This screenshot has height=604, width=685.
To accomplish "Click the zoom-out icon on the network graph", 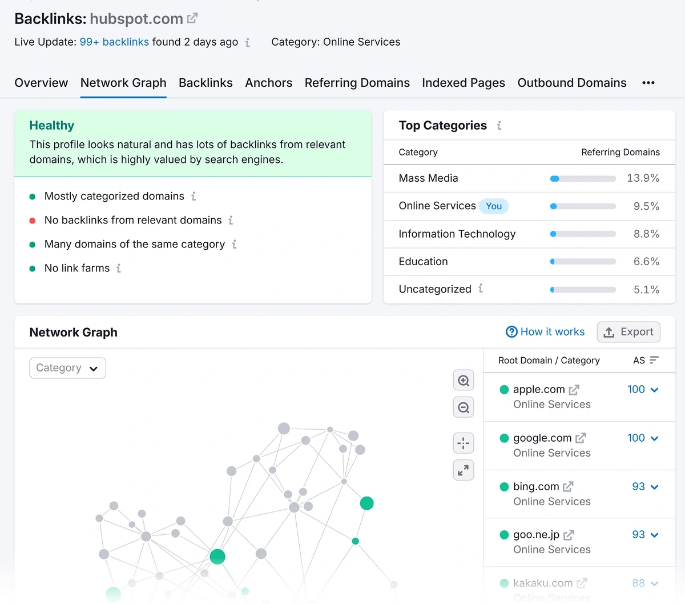I will pos(463,407).
